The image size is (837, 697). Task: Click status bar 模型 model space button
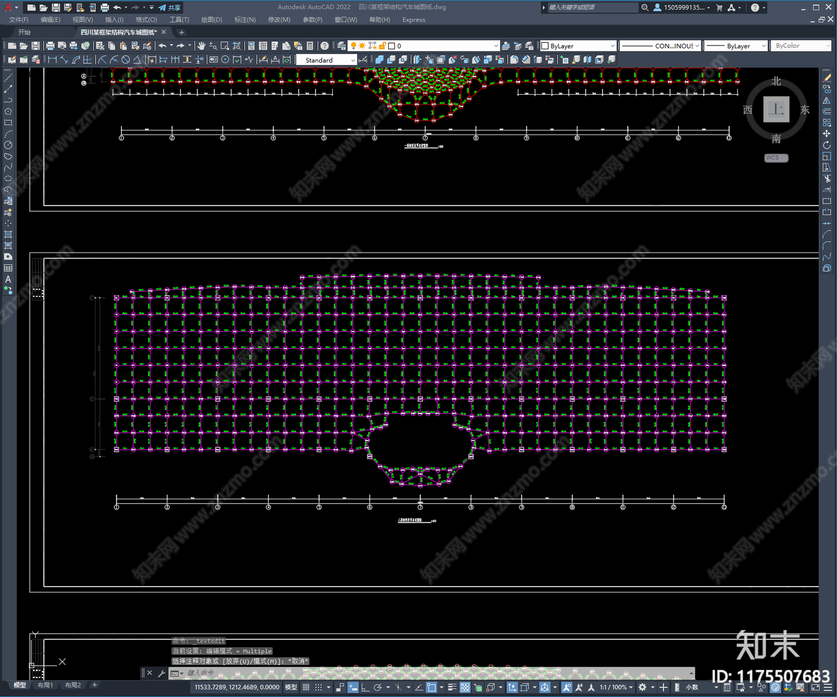coord(291,687)
